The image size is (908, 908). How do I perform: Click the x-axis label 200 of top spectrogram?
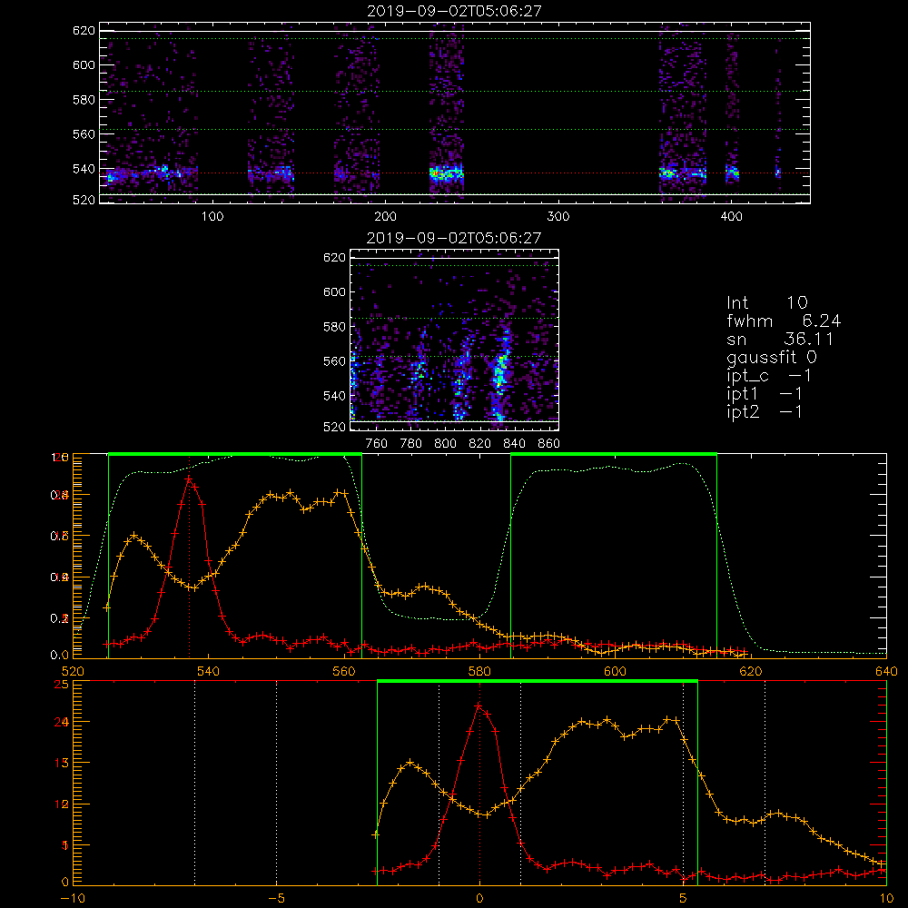point(386,217)
